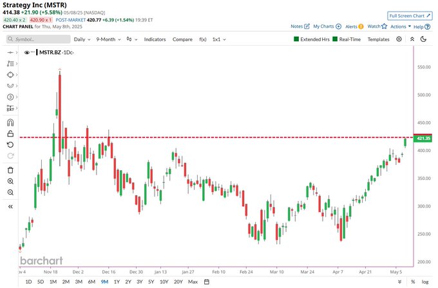This screenshot has height=288, width=438.
Task: Select the measure and projection tool
Action: (x=10, y=108)
